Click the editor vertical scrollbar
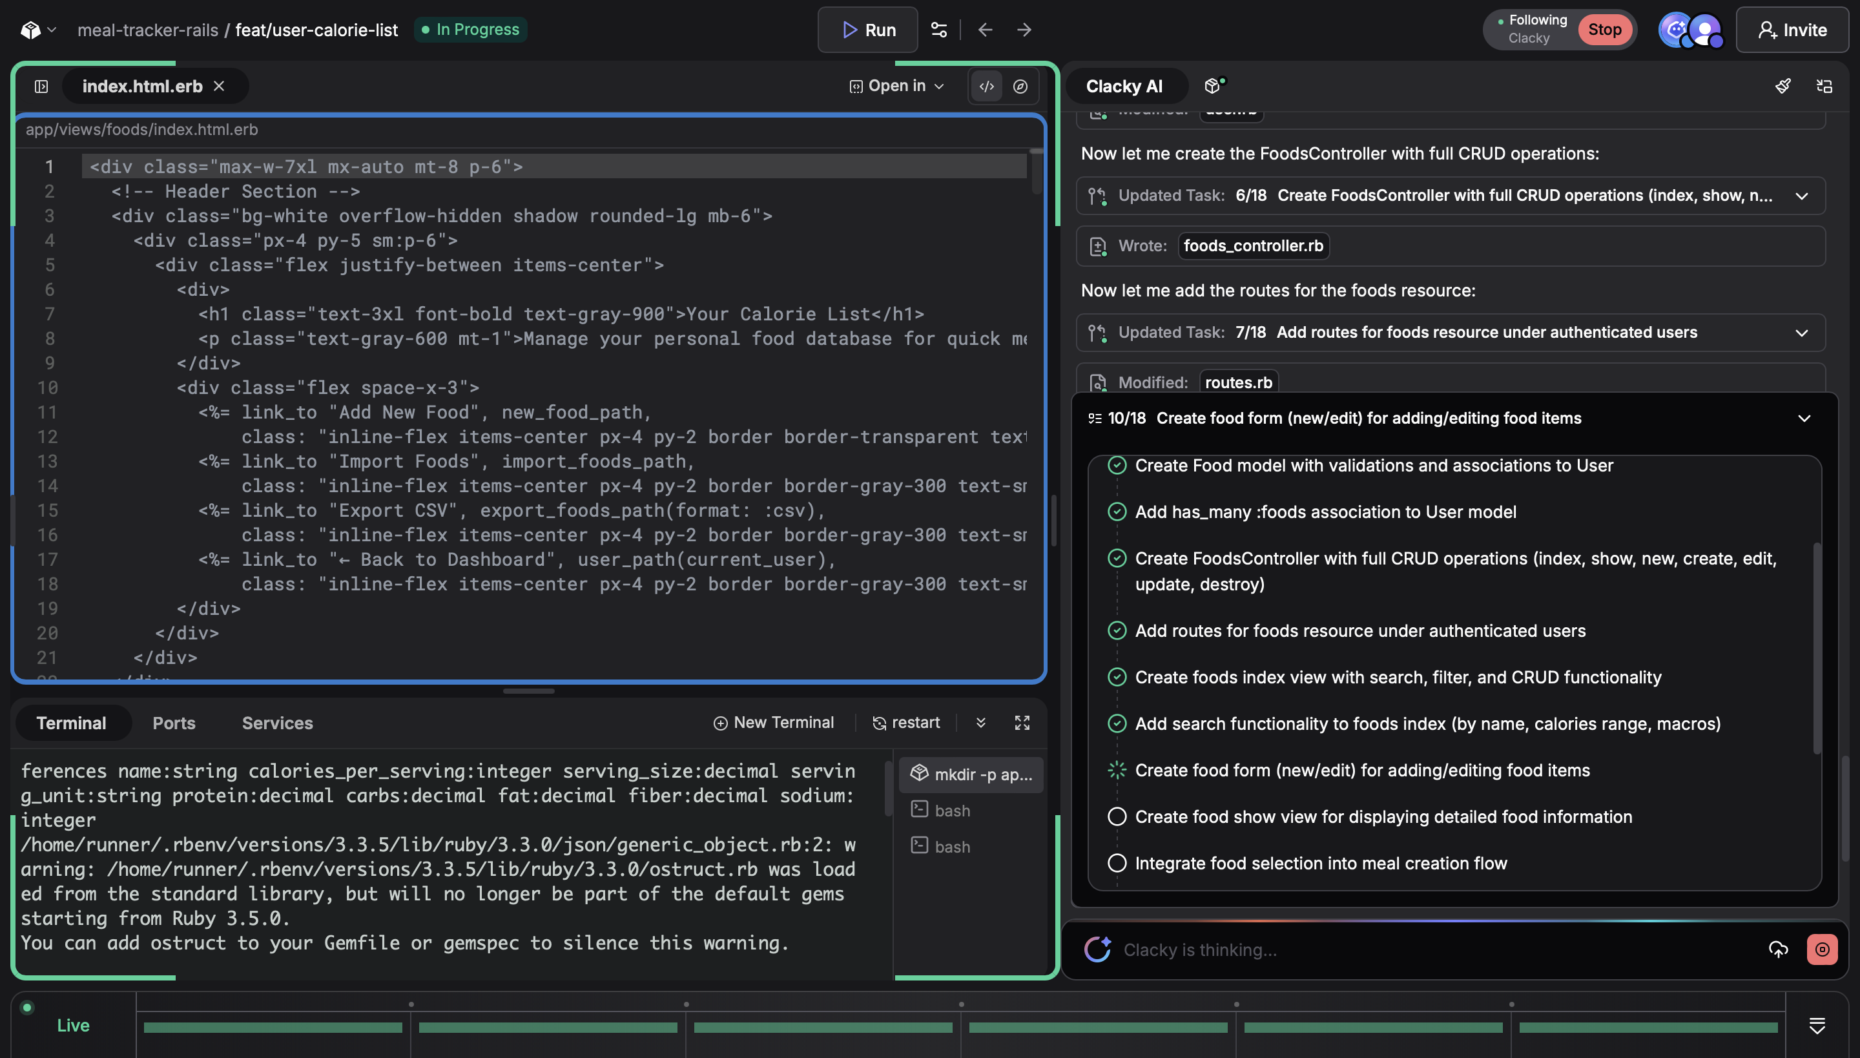Viewport: 1860px width, 1058px height. coord(1037,171)
